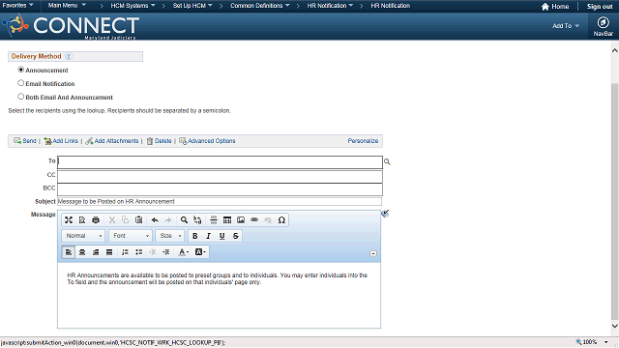Open the Replace tool icon
Screen dimensions: 619x348
tap(197, 220)
